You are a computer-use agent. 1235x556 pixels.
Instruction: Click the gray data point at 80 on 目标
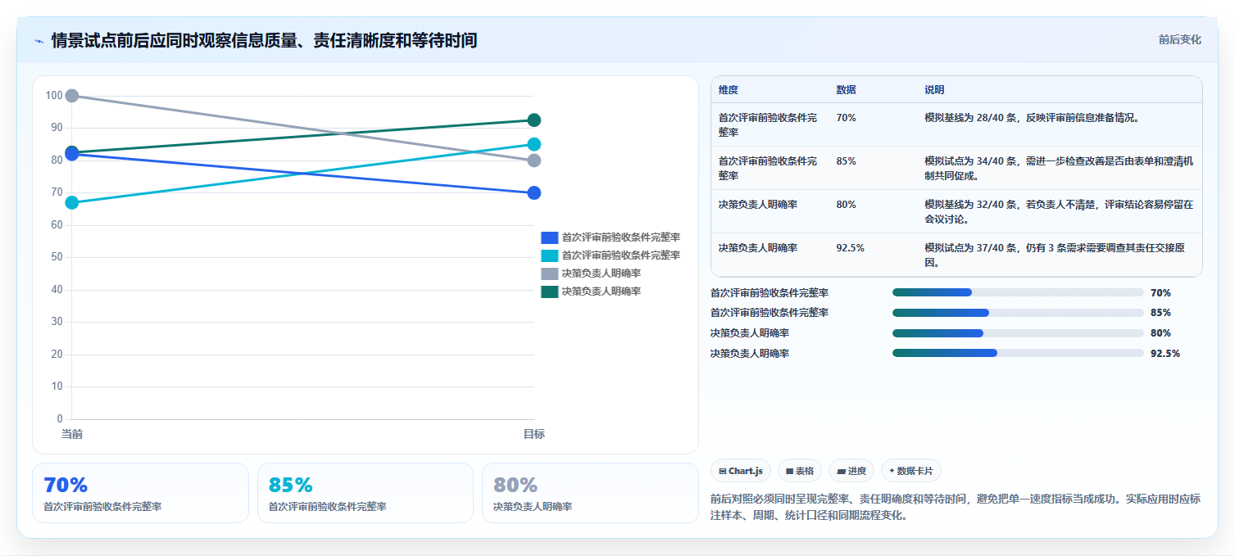534,160
